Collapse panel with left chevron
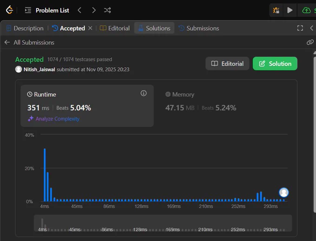Viewport: 316px width, 241px height. point(311,28)
